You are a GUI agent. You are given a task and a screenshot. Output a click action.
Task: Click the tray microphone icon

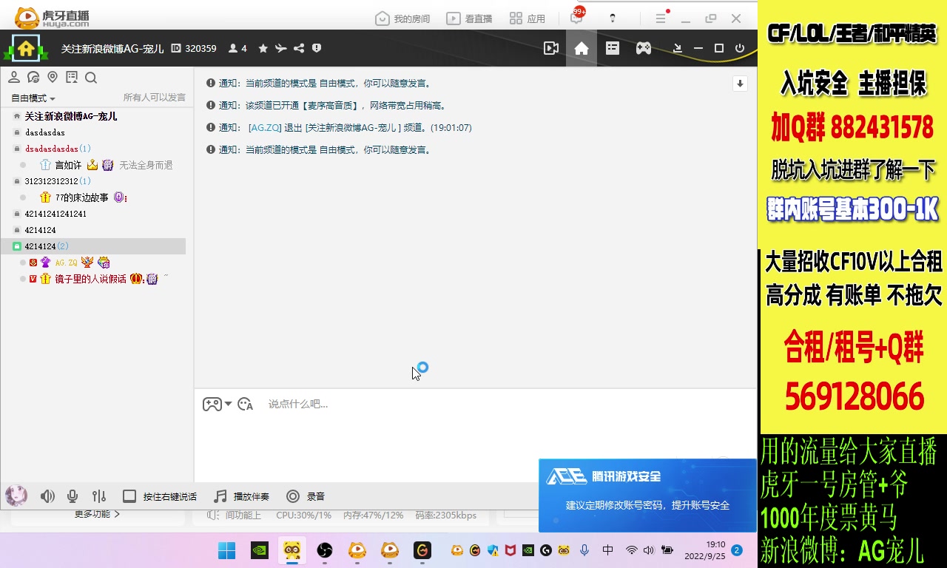pos(584,550)
